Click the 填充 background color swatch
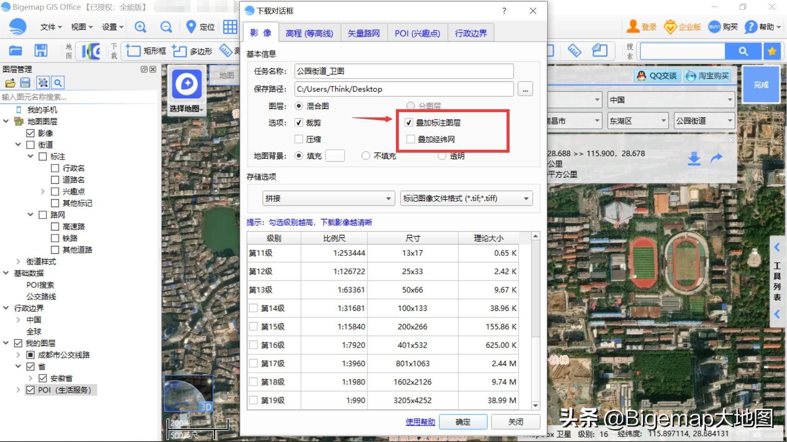The image size is (787, 442). point(334,156)
